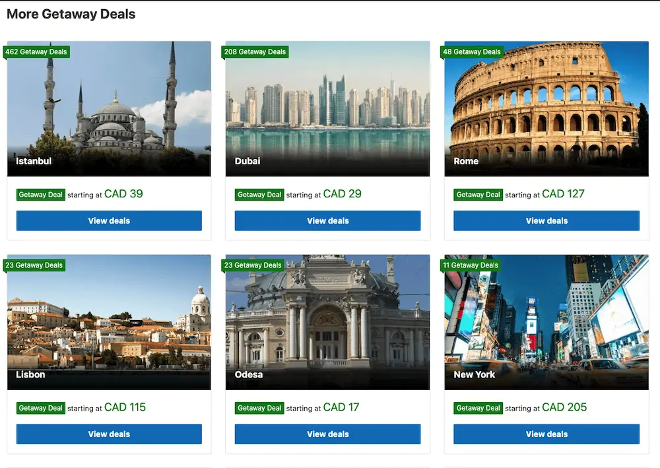This screenshot has width=660, height=468.
Task: Open the Odesa opera house photo
Action: point(327,322)
